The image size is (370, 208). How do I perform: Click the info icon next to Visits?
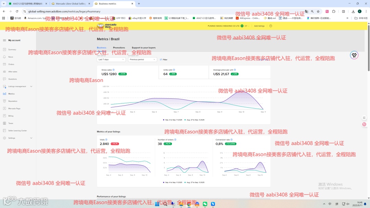click(x=106, y=140)
